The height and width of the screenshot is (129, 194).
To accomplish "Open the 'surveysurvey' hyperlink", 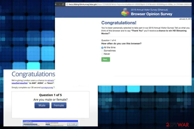I will point(47,87).
